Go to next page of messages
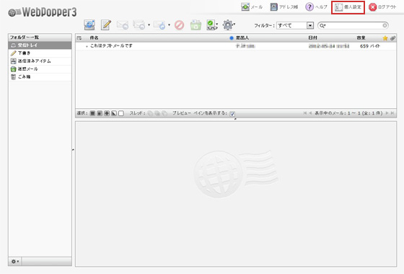 (x=387, y=113)
